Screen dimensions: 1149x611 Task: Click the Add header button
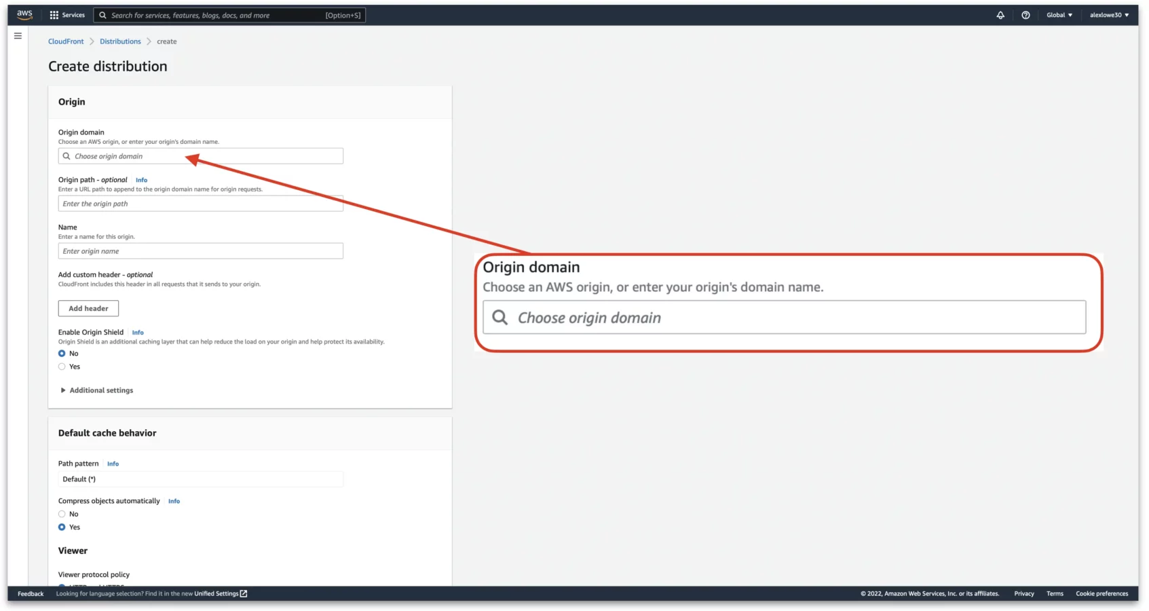click(88, 308)
